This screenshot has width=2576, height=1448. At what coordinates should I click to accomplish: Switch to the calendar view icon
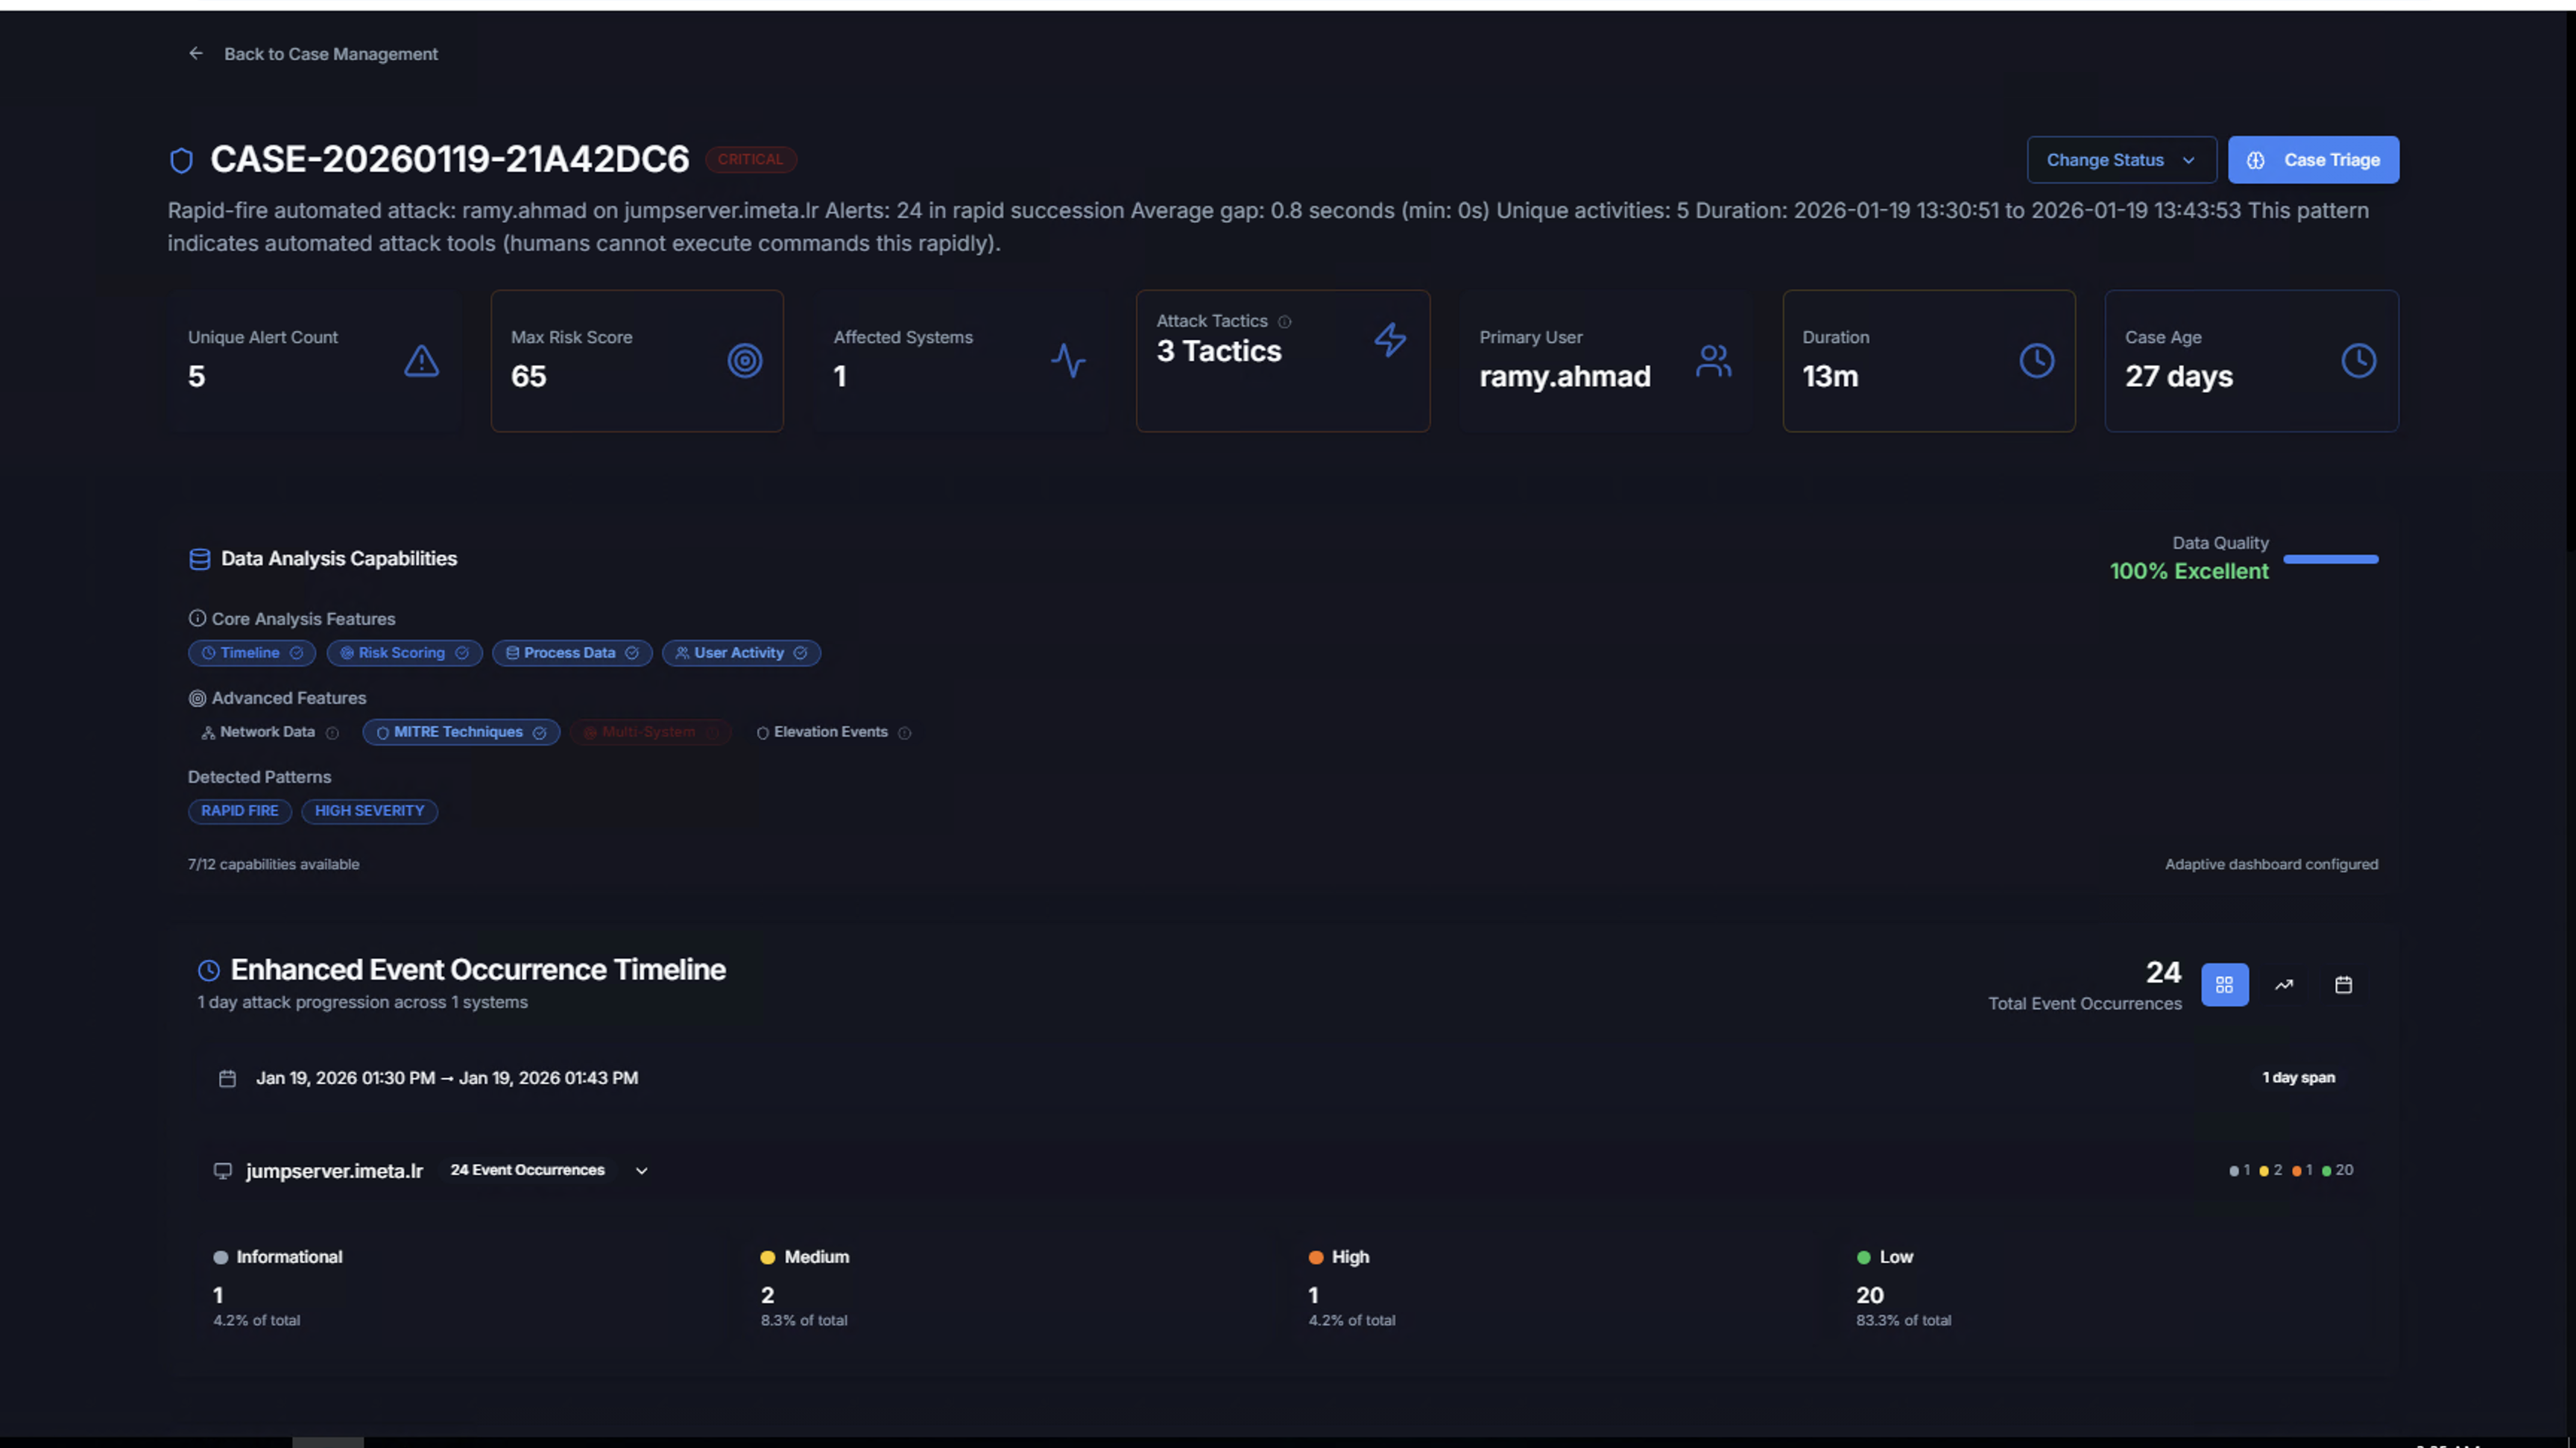[2343, 985]
